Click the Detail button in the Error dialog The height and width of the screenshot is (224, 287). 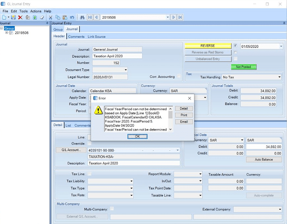(184, 108)
